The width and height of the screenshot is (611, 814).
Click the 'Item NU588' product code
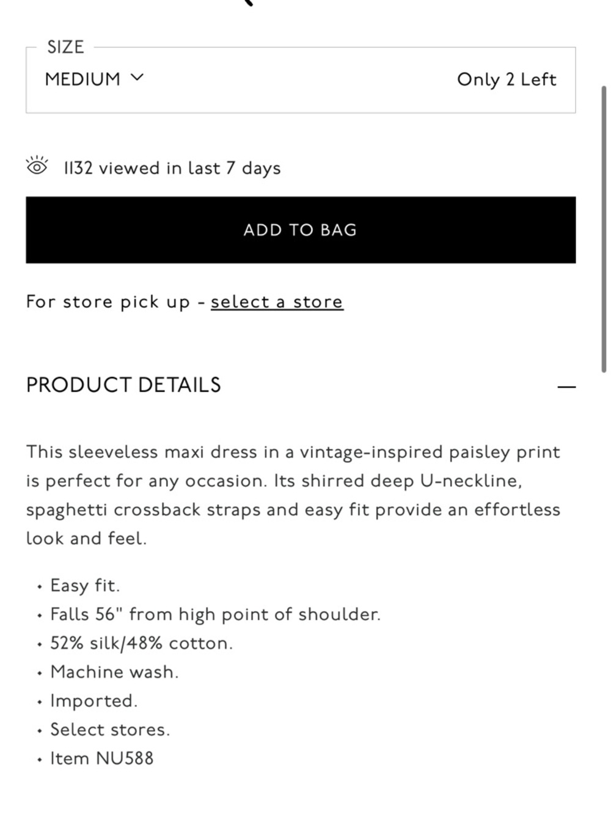coord(101,758)
